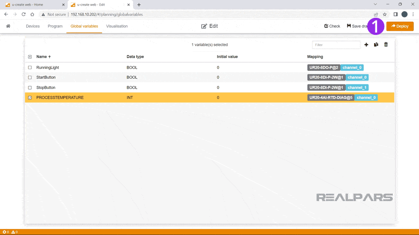
Task: Click the channel_1 mapping tag
Action: (x=357, y=87)
